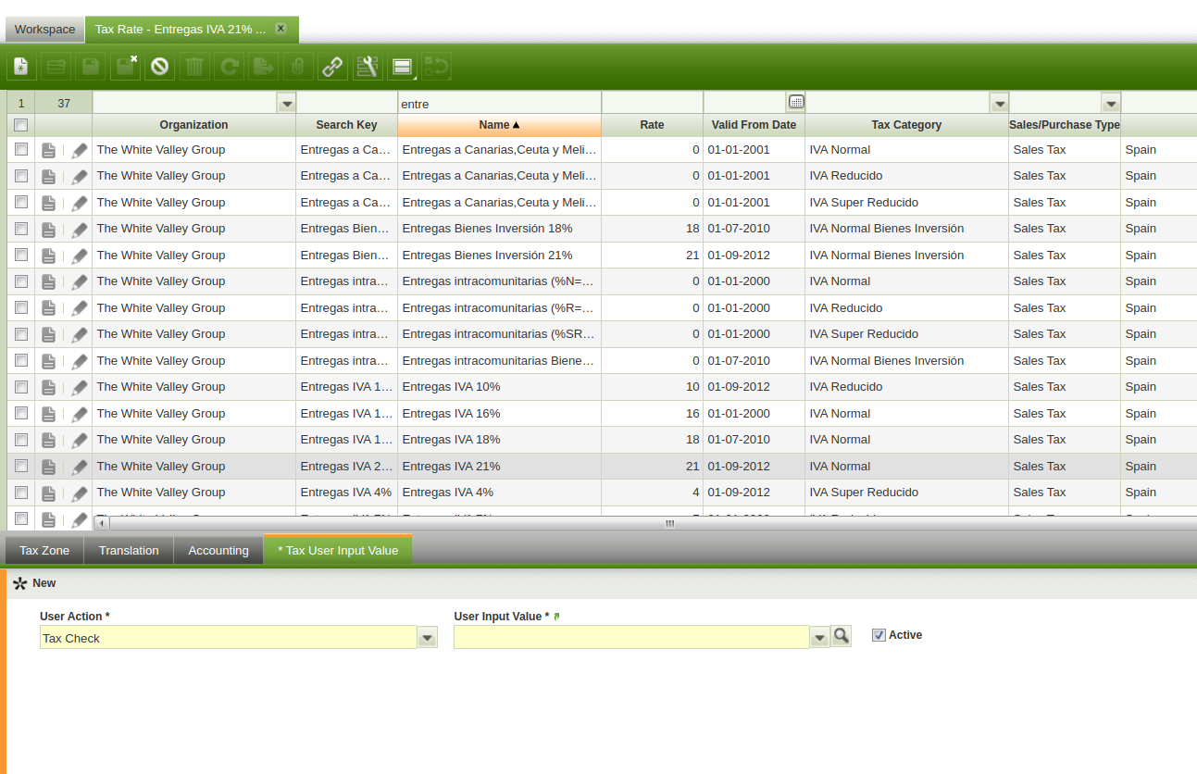The height and width of the screenshot is (774, 1197).
Task: Cancel changes with the circle-slash icon
Action: pyautogui.click(x=160, y=66)
